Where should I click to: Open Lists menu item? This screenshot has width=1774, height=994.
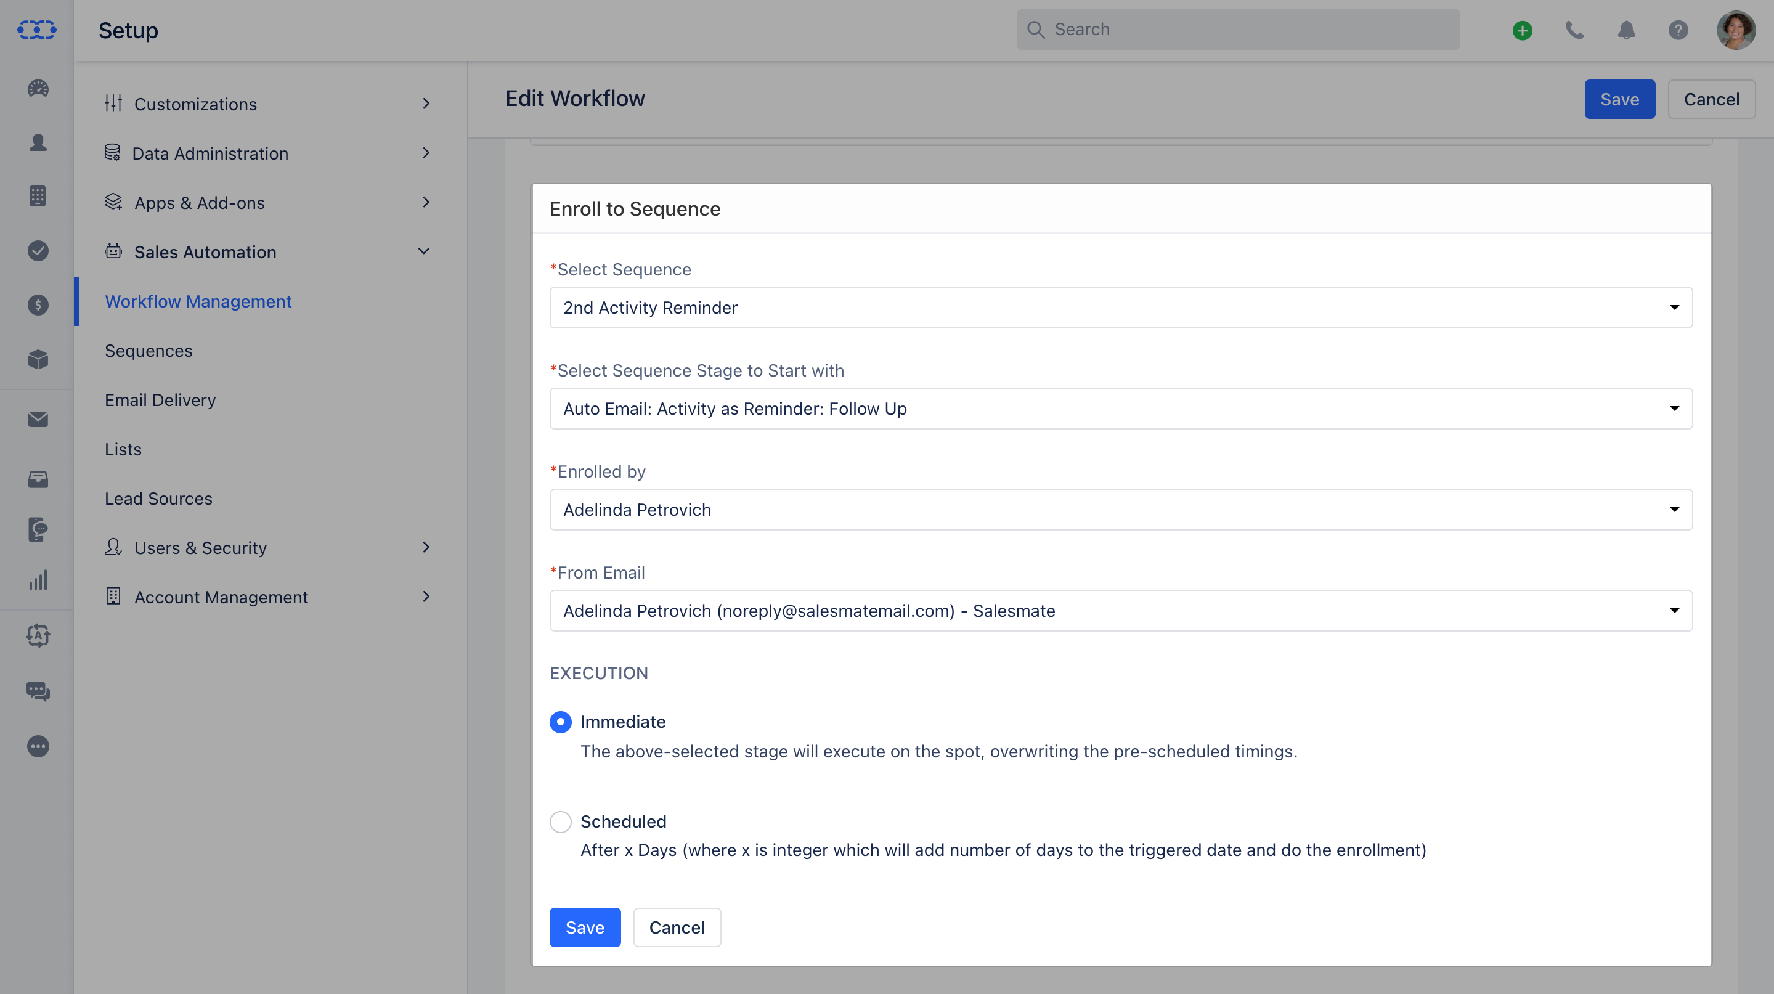(x=123, y=449)
